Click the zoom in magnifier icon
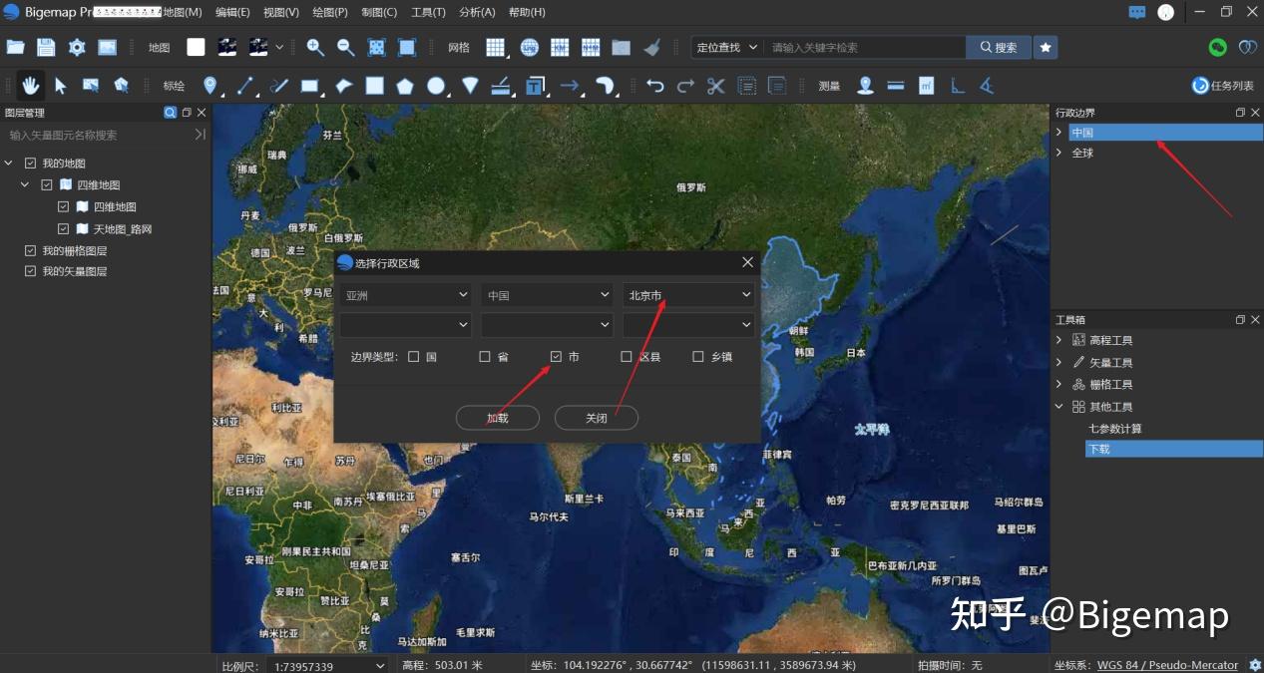Viewport: 1264px width, 673px height. click(315, 47)
